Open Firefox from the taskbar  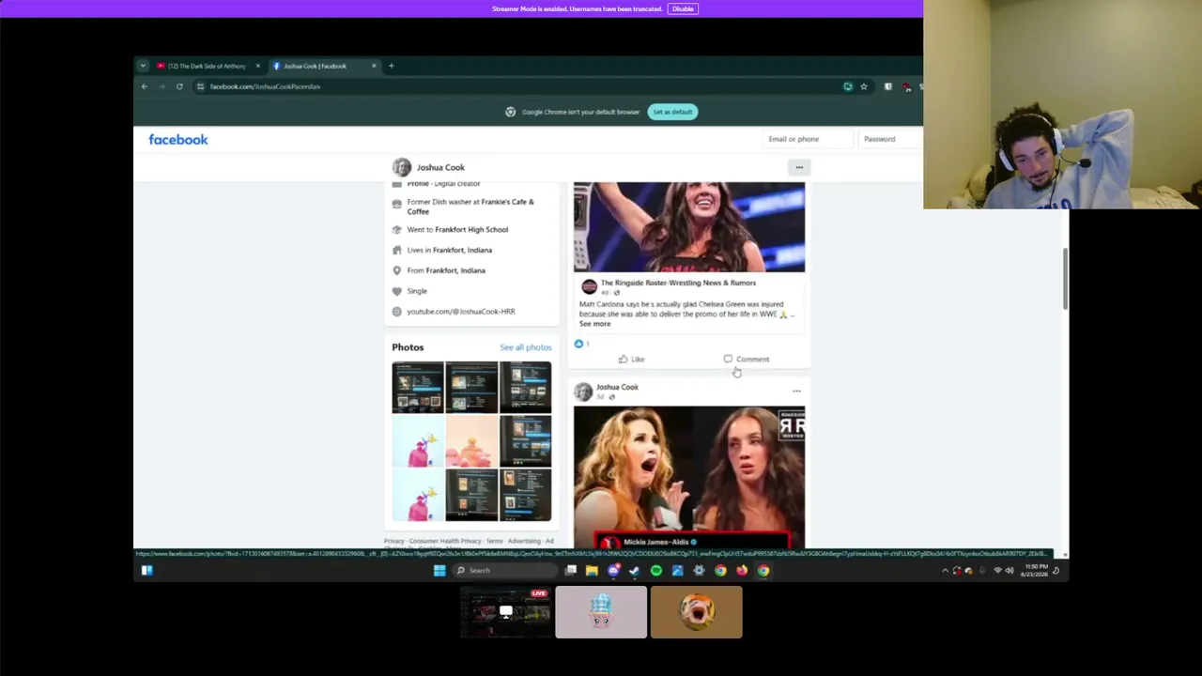pos(742,570)
